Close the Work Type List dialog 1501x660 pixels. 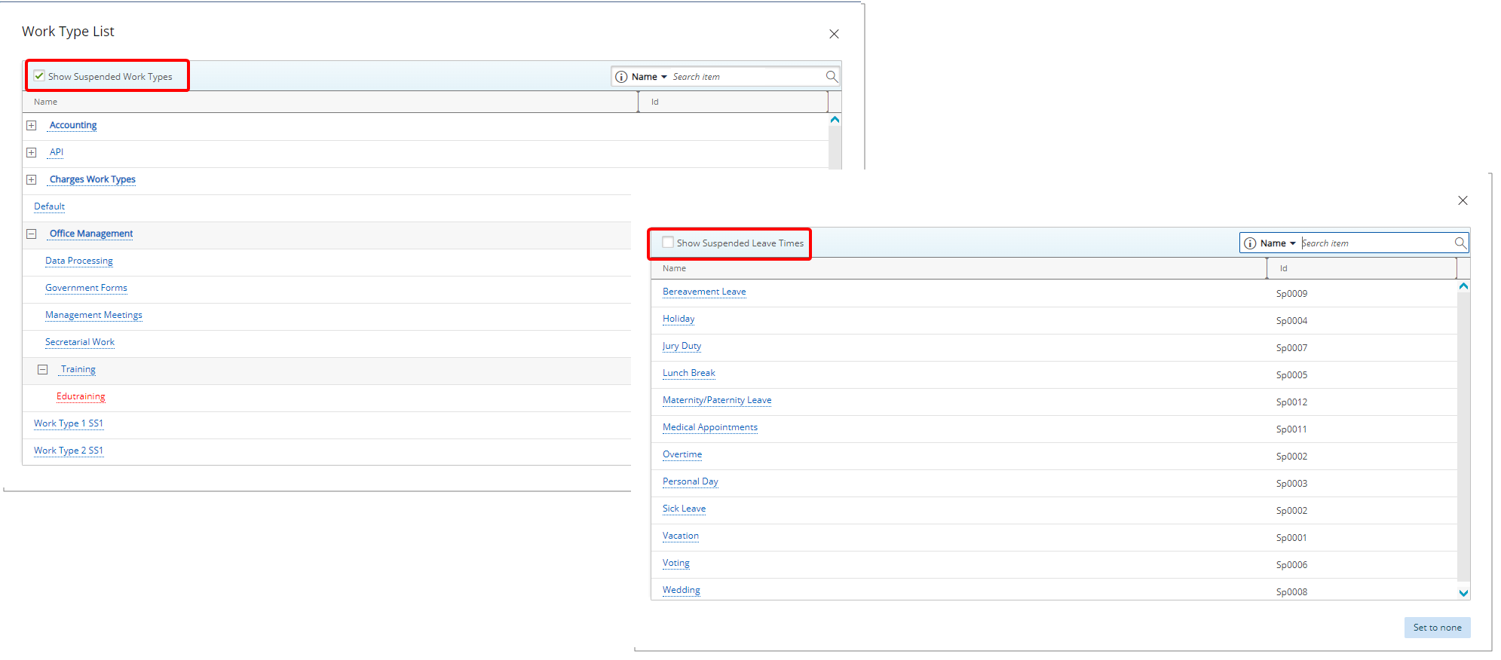(x=834, y=34)
